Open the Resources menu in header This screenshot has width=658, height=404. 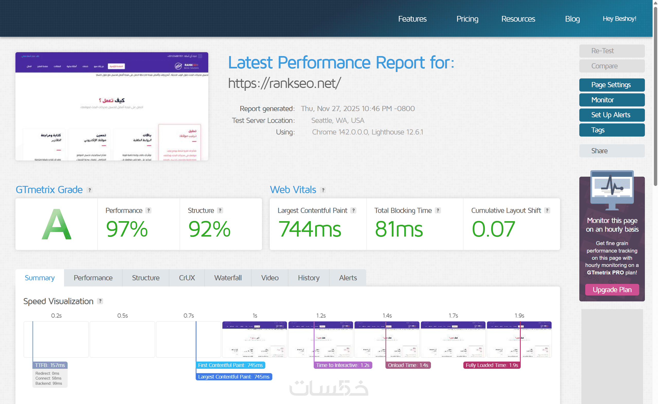tap(518, 19)
